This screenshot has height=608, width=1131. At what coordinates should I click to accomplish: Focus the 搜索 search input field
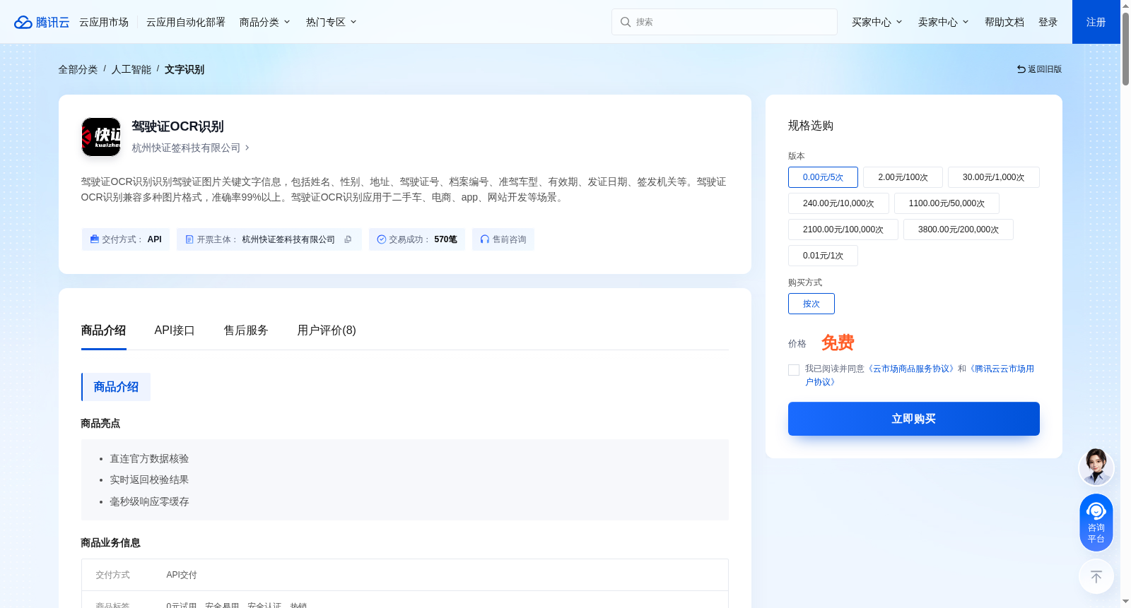tap(725, 22)
